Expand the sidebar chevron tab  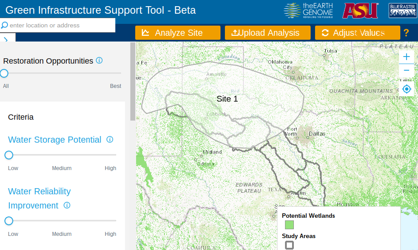[6, 39]
